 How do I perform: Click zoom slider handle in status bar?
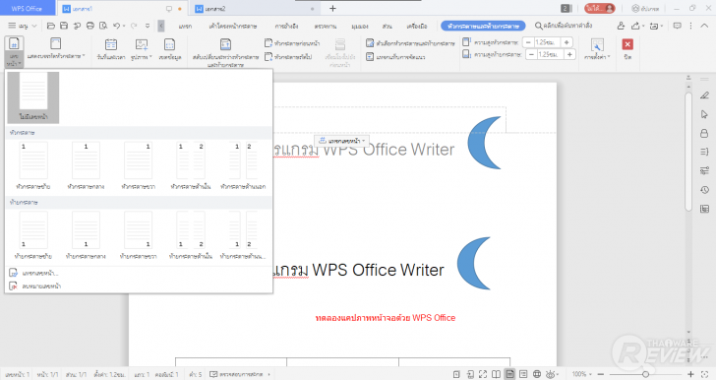(645, 374)
